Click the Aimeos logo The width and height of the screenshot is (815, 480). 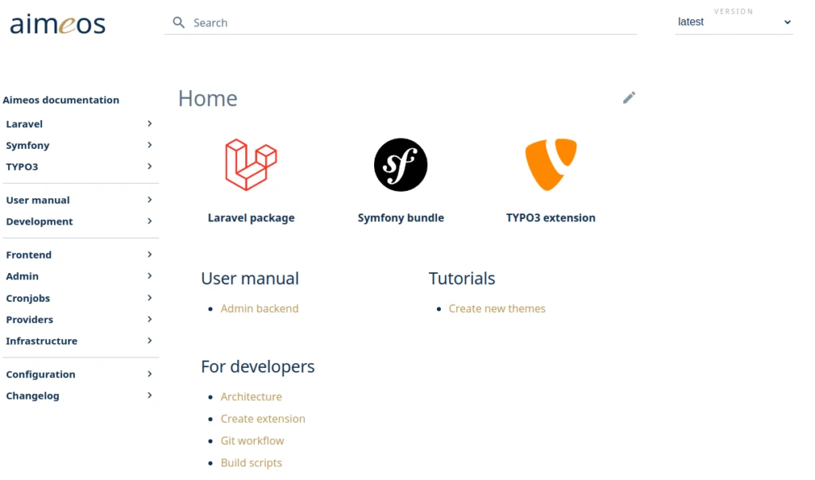(57, 24)
